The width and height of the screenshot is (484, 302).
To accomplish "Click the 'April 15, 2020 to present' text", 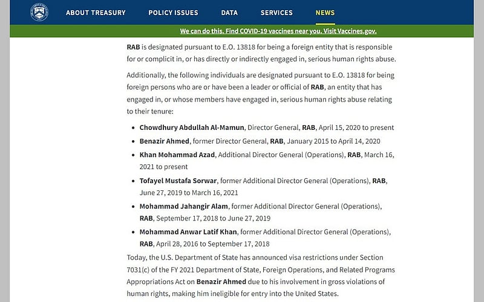I will click(x=356, y=127).
